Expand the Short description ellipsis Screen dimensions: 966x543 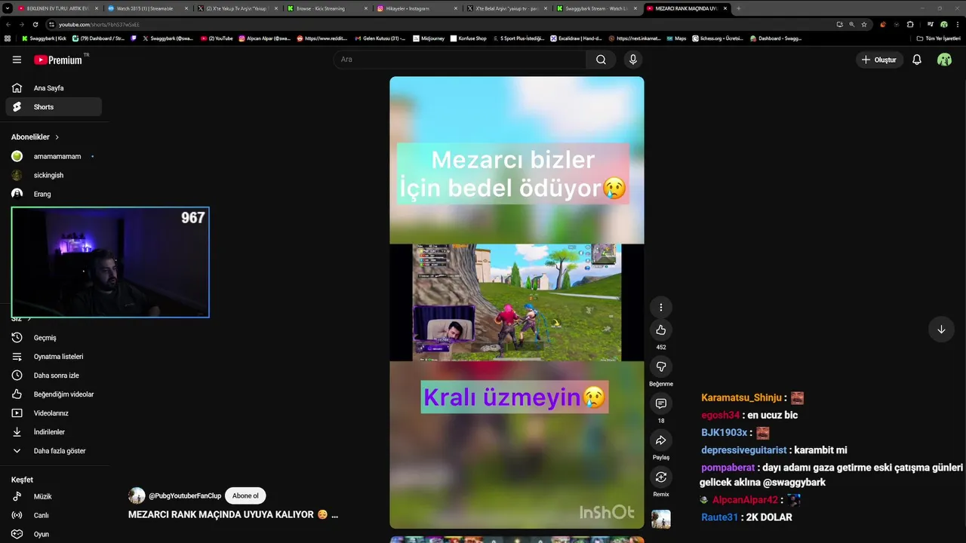coord(334,515)
